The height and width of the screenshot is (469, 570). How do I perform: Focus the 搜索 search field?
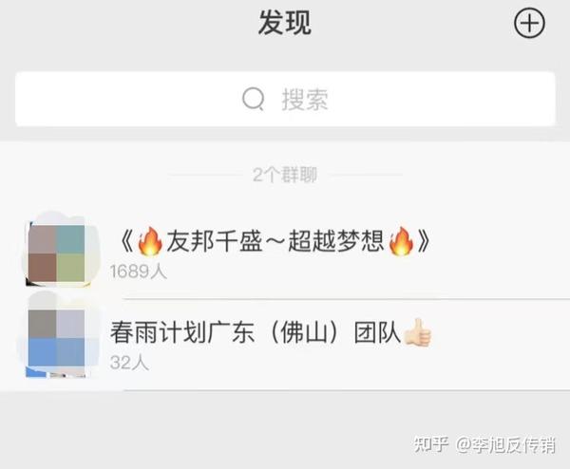pos(285,99)
